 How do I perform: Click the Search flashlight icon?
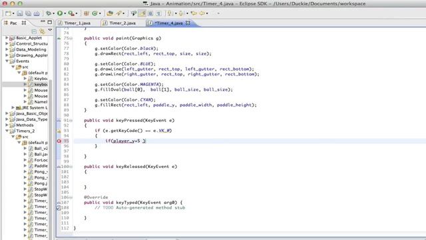coord(118,13)
